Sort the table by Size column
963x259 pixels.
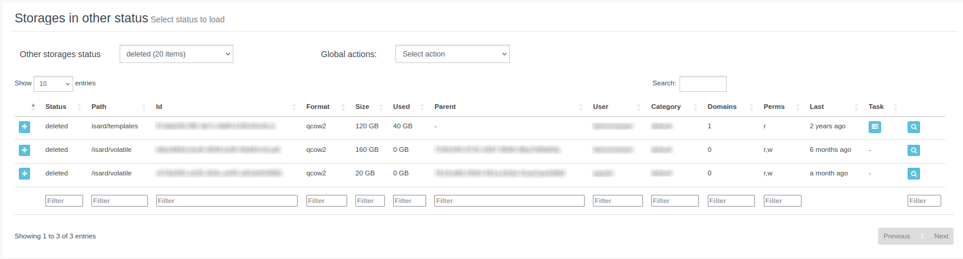(x=362, y=107)
